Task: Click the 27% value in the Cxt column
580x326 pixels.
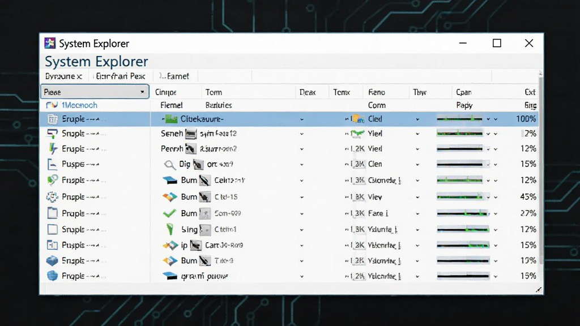Action: [528, 213]
